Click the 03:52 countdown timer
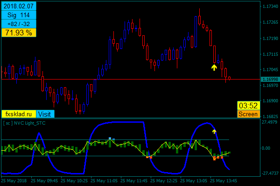The width and height of the screenshot is (280, 186). 248,106
